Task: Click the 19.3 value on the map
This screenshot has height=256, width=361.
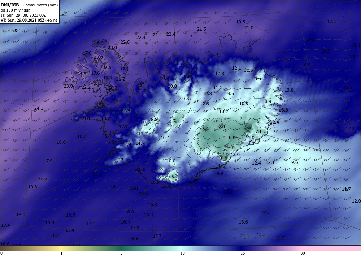Action: [x=32, y=187]
